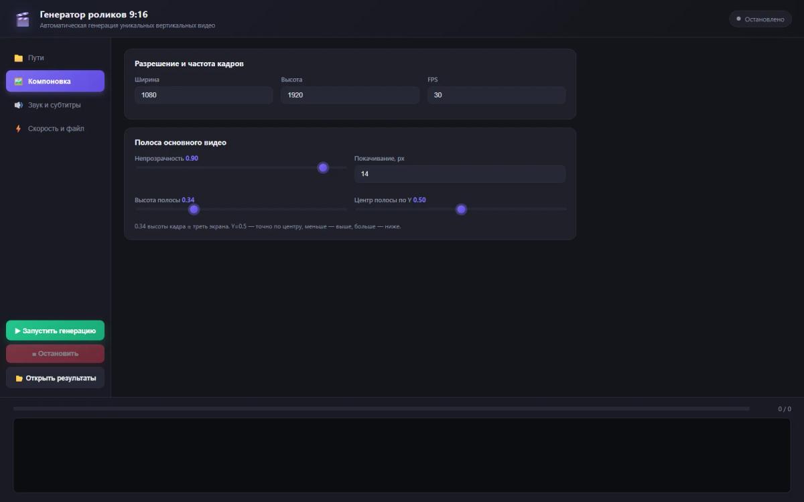Click the hint text about 0.34 высоты кадра
Viewport: 804px width, 502px height.
click(x=268, y=226)
